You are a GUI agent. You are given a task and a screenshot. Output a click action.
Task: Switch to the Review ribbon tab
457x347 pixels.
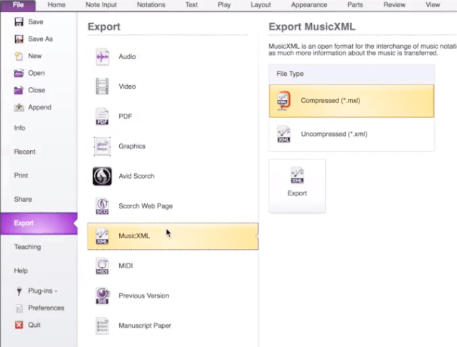coord(395,5)
